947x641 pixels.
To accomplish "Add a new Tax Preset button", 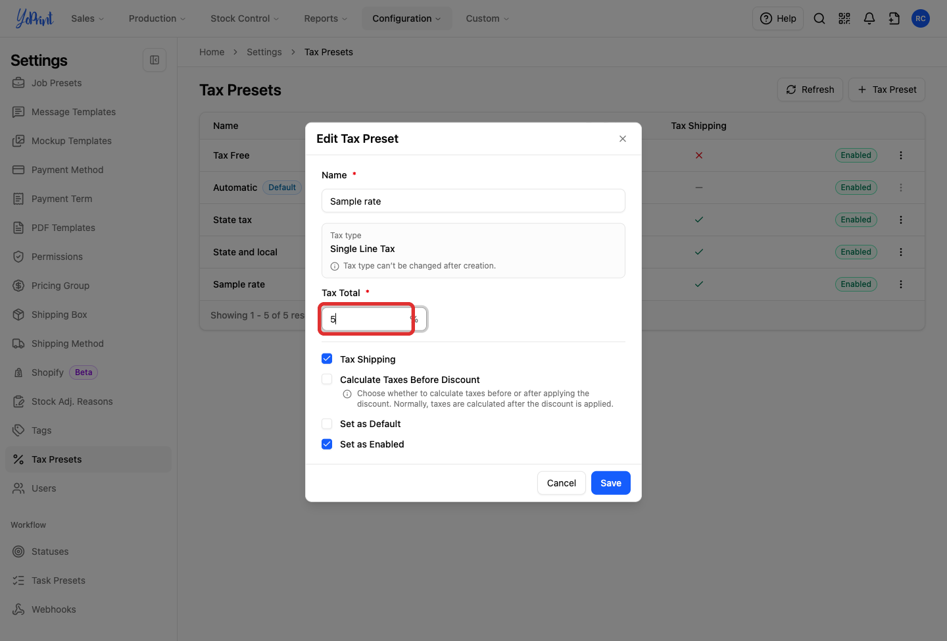I will [x=886, y=90].
